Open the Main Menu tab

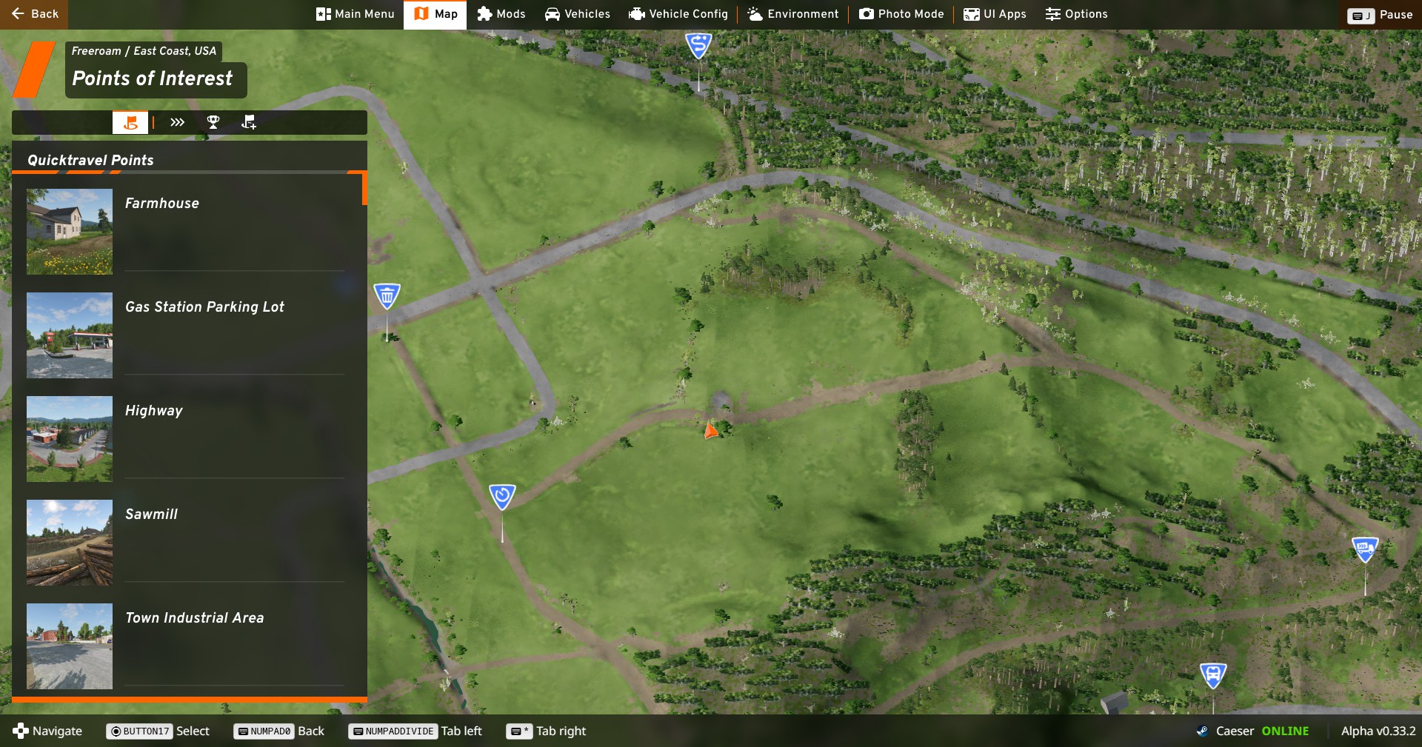tap(355, 14)
